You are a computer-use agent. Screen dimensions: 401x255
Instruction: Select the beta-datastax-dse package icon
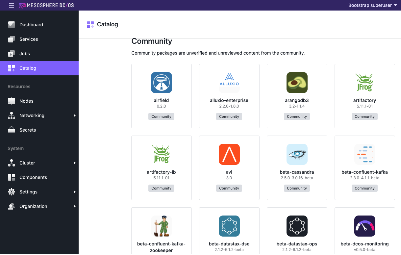[229, 226]
